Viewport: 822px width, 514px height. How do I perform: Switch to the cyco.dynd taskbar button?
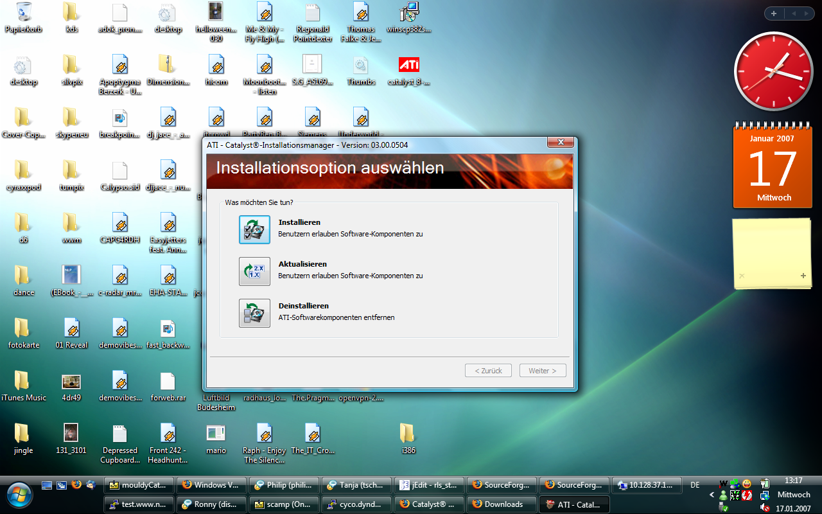point(357,504)
